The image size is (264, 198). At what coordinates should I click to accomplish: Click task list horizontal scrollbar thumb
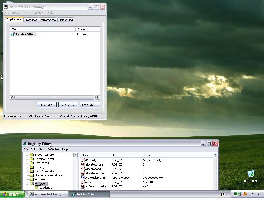pyautogui.click(x=54, y=97)
